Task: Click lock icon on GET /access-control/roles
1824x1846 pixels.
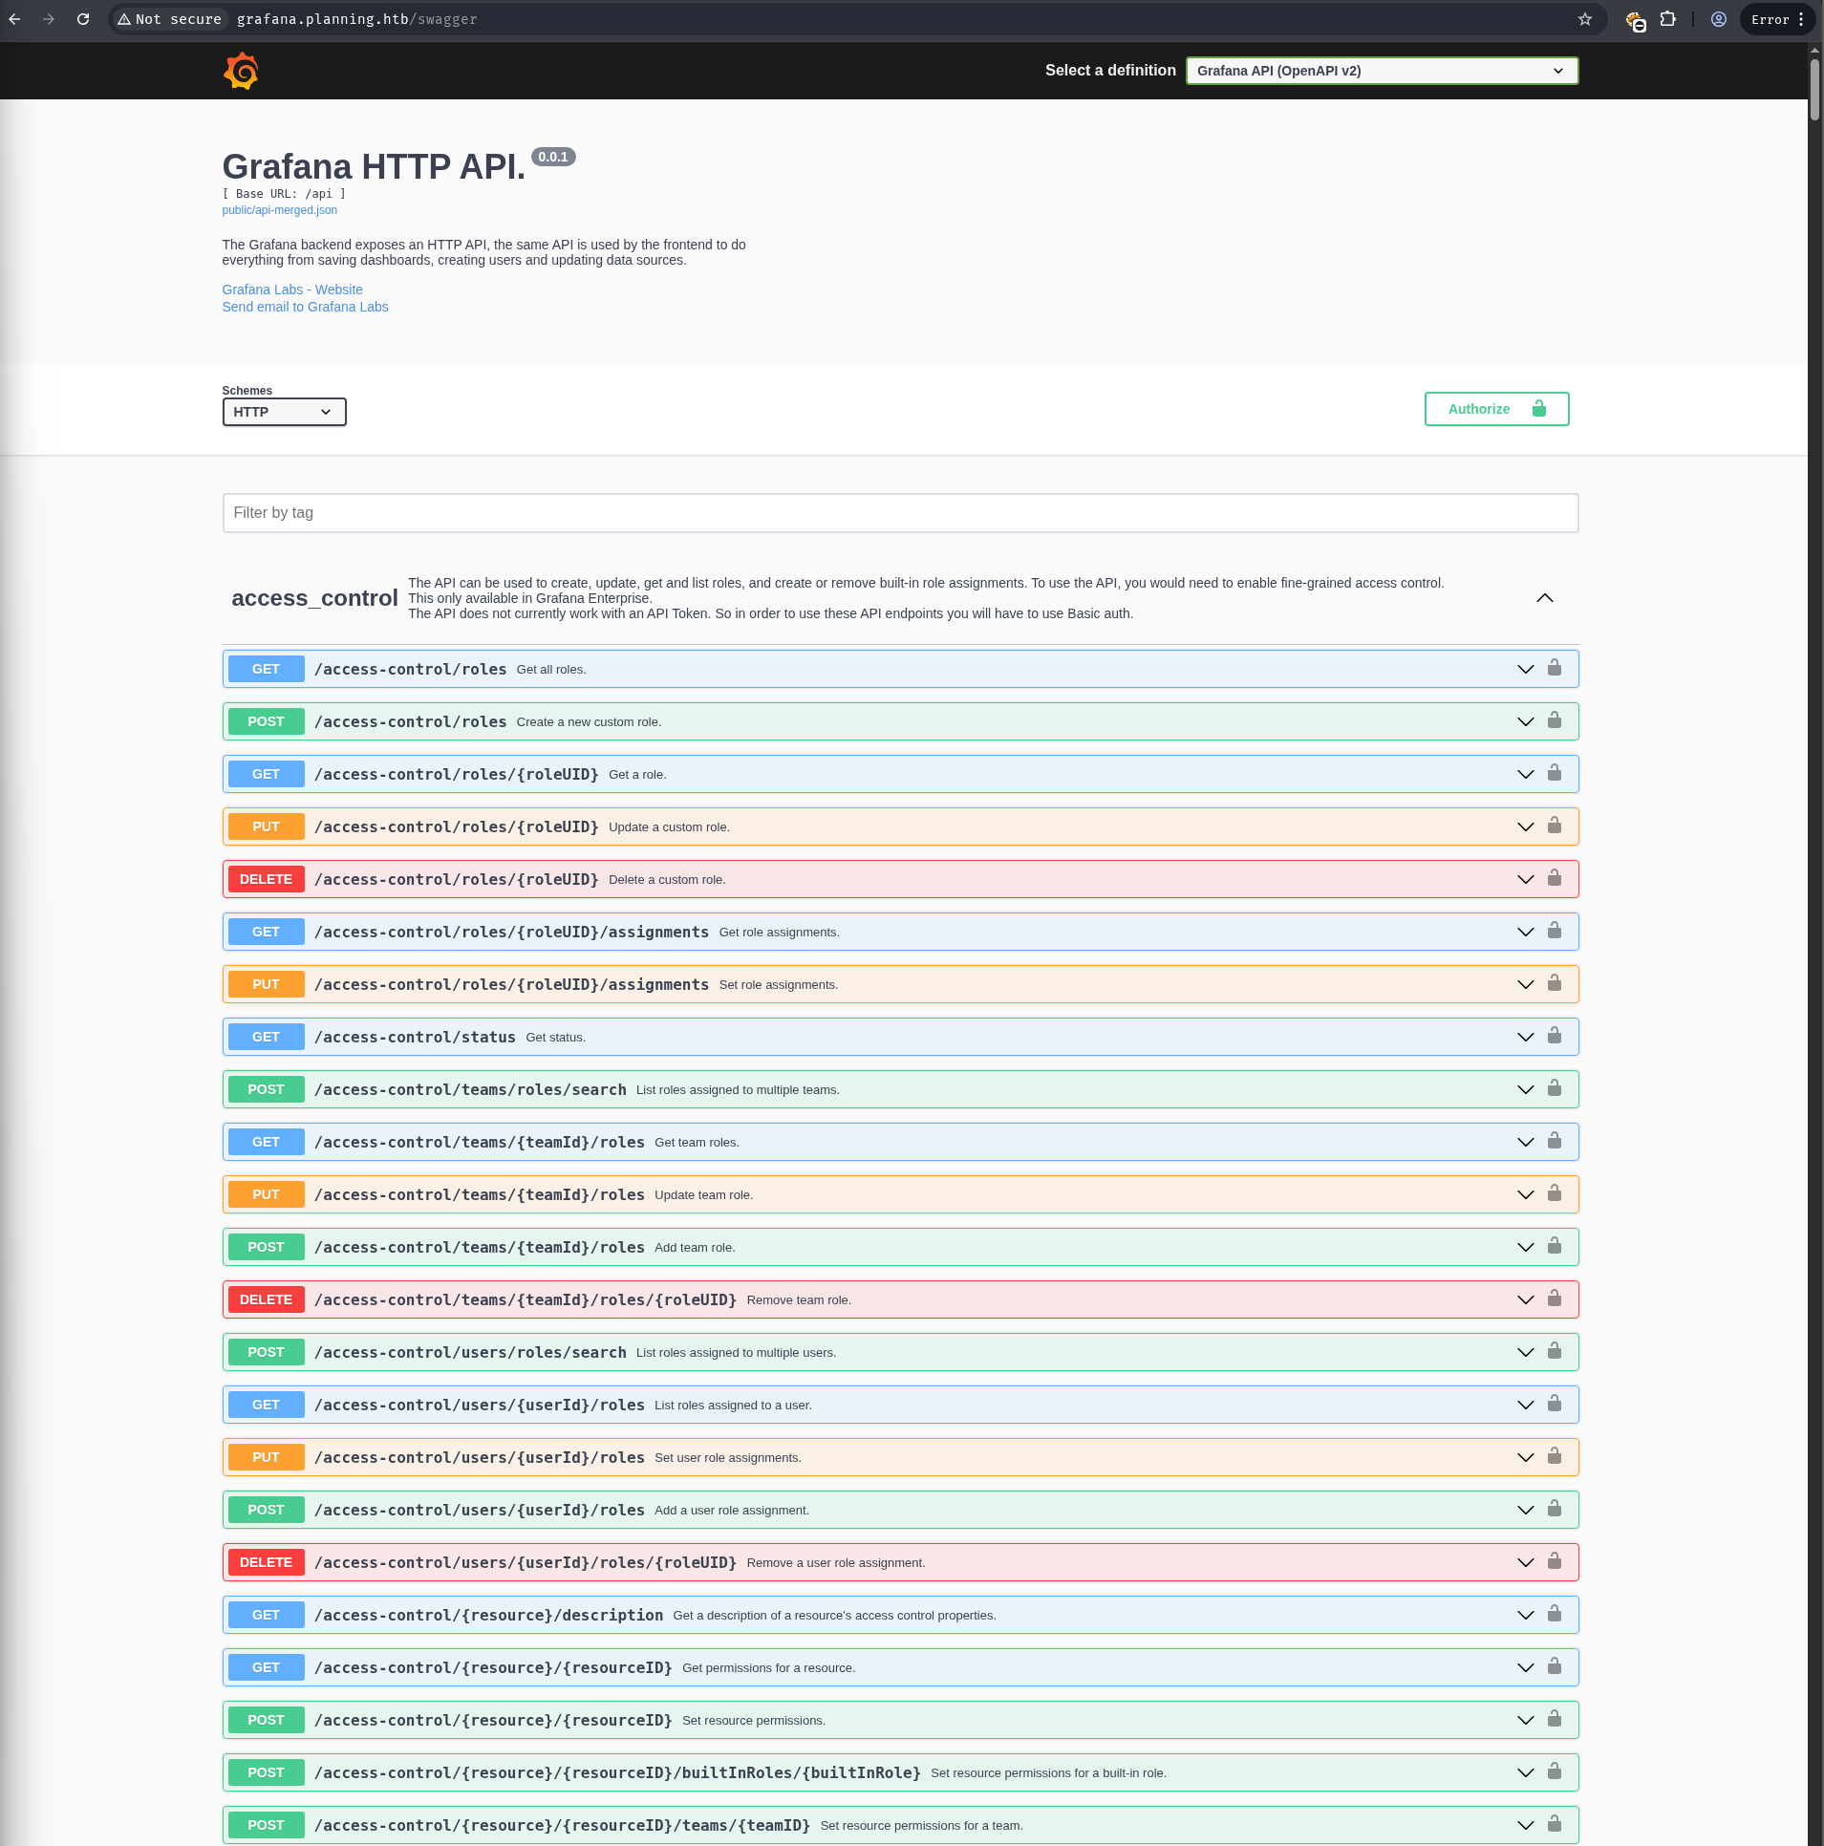Action: coord(1555,668)
